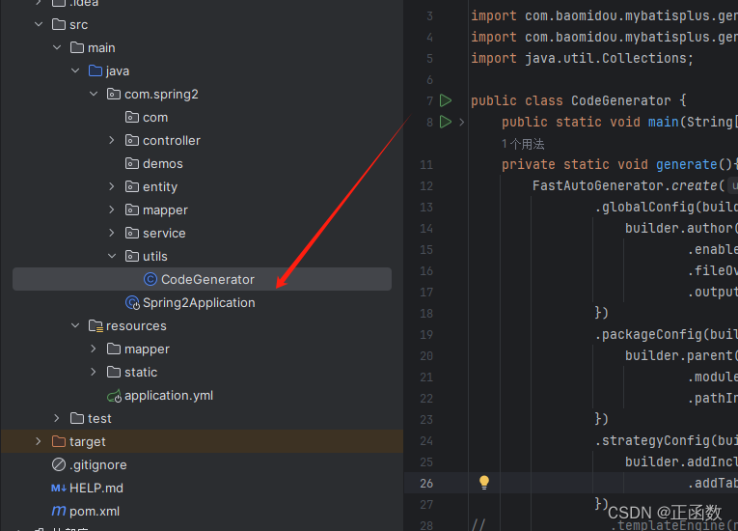Viewport: 738px width, 531px height.
Task: Click the Maven pom.xml file icon
Action: click(58, 511)
